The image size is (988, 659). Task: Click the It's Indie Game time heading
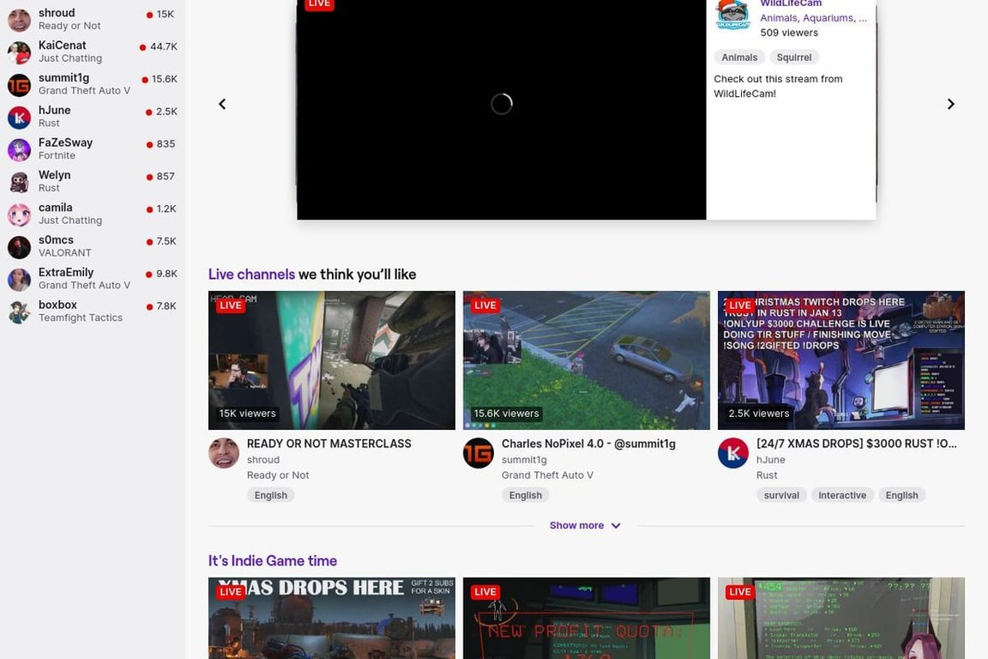click(x=272, y=560)
